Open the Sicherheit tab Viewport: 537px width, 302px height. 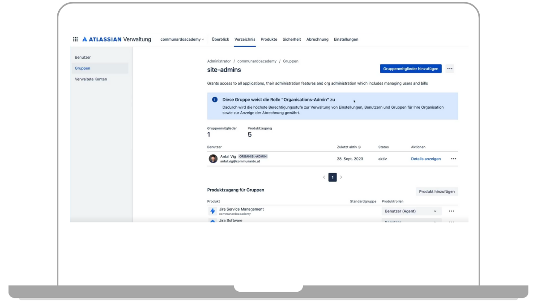[292, 39]
